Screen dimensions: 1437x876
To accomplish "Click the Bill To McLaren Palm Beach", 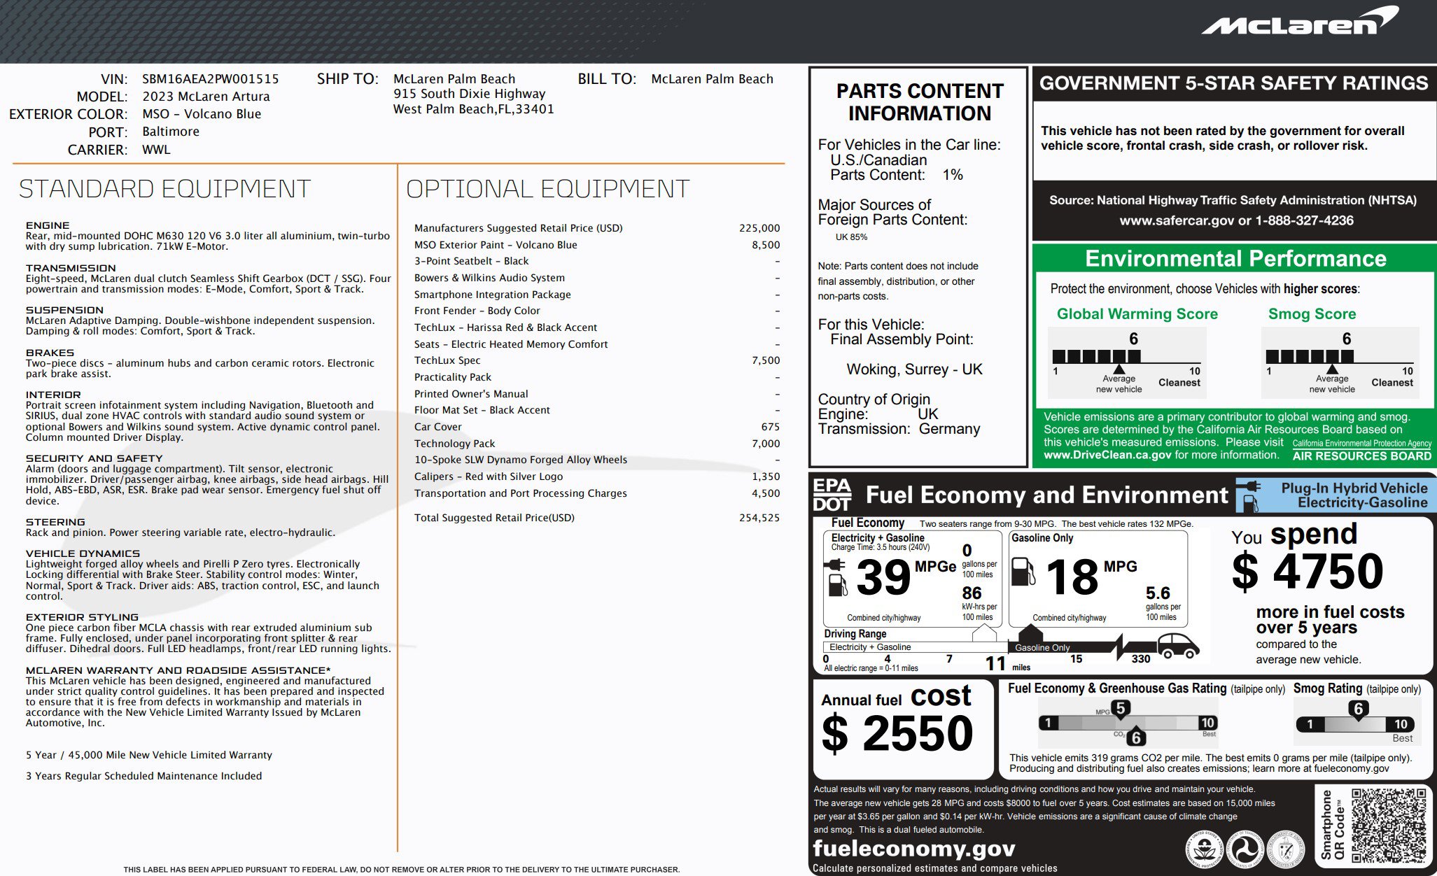I will (712, 79).
